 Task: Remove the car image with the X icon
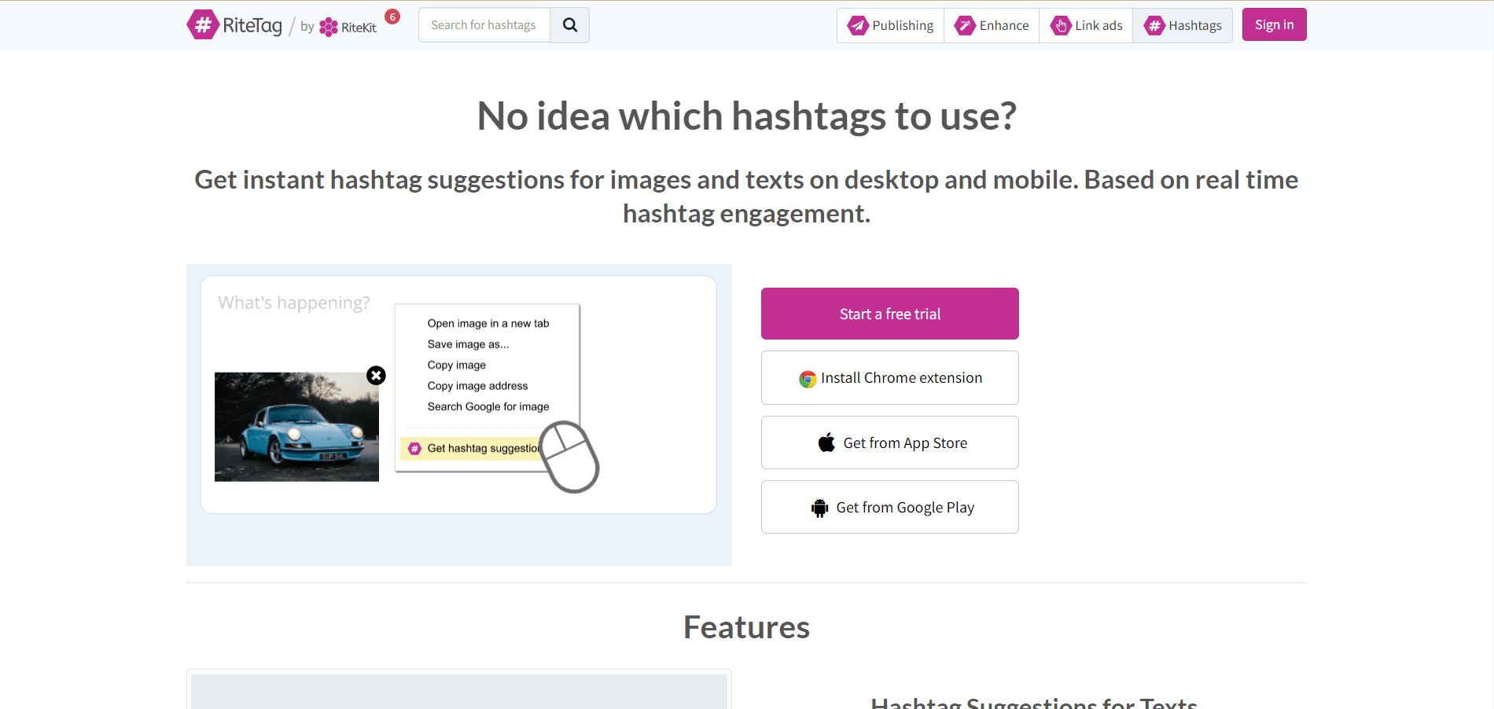[x=376, y=375]
